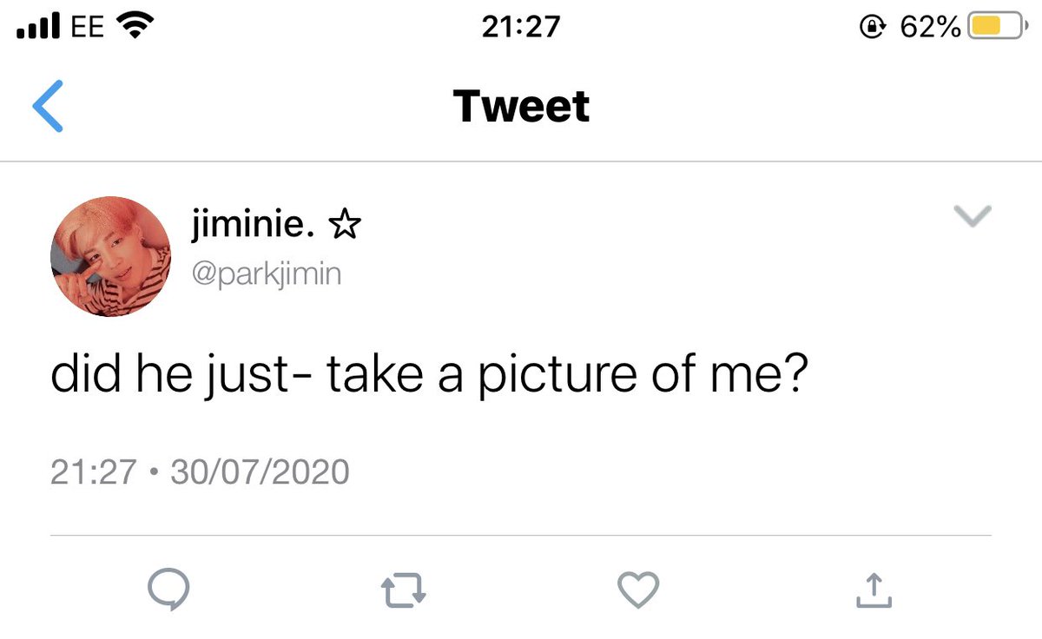This screenshot has height=639, width=1042.
Task: Share the tweet via the share icon
Action: coord(874,590)
